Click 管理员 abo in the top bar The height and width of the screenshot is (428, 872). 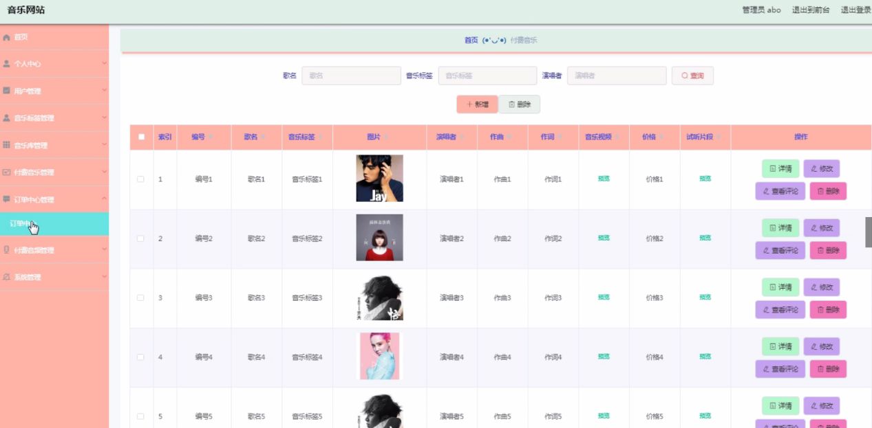click(761, 10)
